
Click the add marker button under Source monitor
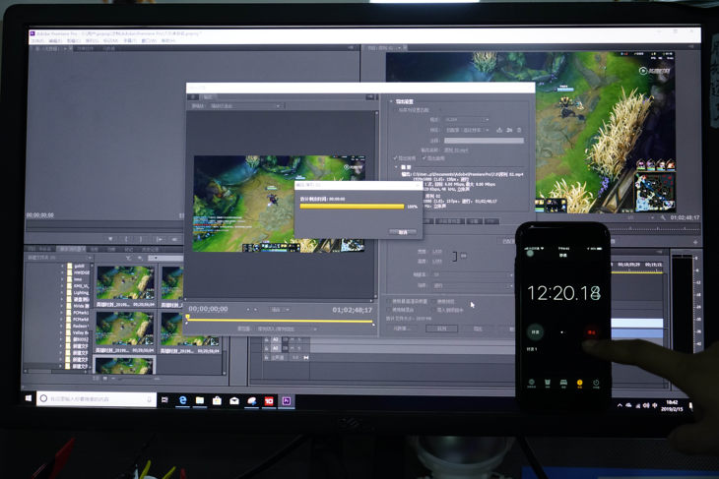pyautogui.click(x=110, y=239)
